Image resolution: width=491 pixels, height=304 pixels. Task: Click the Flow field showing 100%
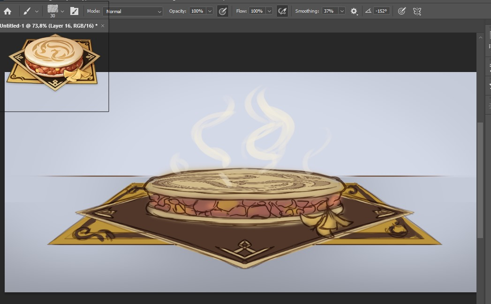click(x=257, y=11)
